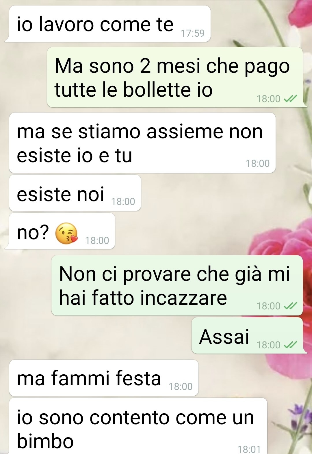Image resolution: width=312 pixels, height=454 pixels.
Task: Click the timestamp on 'ma fammi festa'
Action: pyautogui.click(x=181, y=386)
